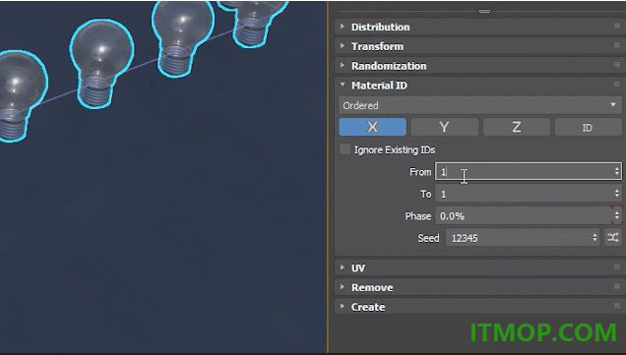Select the Z axis button
This screenshot has width=626, height=355.
point(516,127)
